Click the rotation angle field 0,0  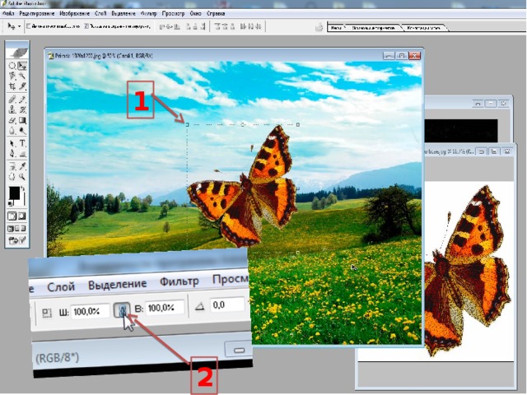pyautogui.click(x=225, y=305)
